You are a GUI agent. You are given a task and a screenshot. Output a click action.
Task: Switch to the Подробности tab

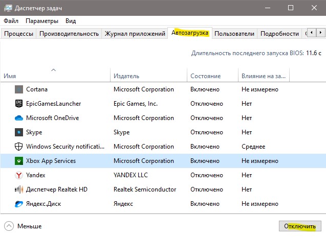(279, 34)
